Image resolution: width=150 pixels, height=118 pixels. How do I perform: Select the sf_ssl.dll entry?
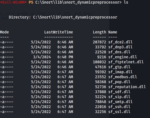tap(119, 112)
